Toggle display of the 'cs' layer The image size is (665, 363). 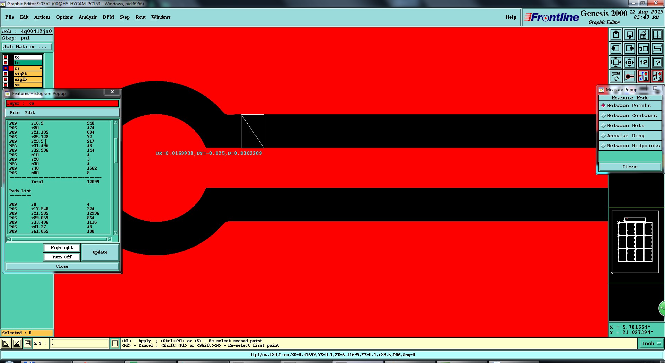pyautogui.click(x=6, y=68)
